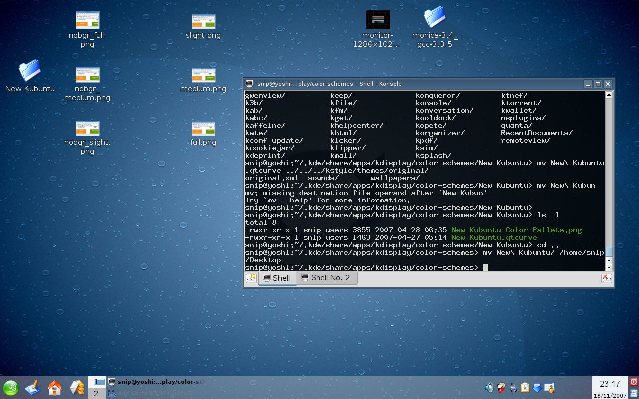The image size is (639, 399).
Task: Click Konsole scrollbar down arrow
Action: point(609,268)
